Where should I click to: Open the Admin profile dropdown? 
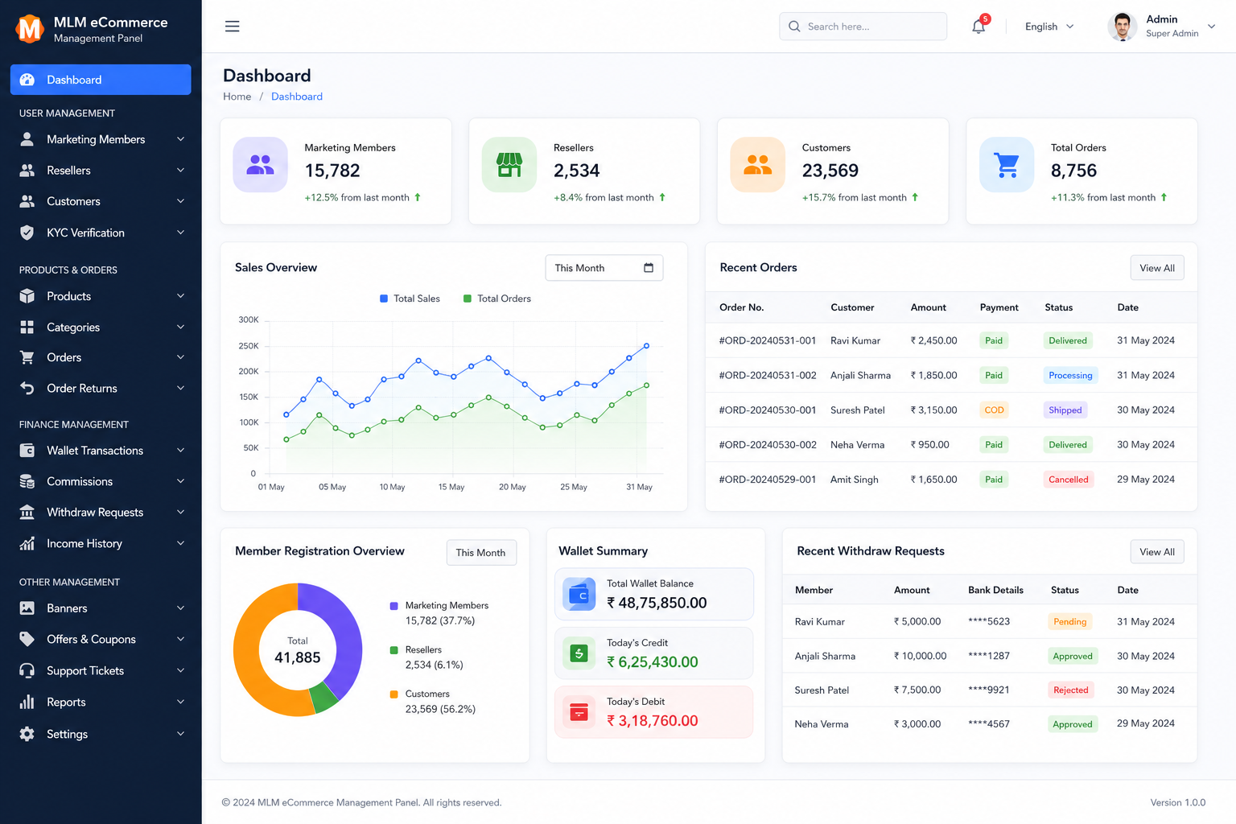[1161, 27]
